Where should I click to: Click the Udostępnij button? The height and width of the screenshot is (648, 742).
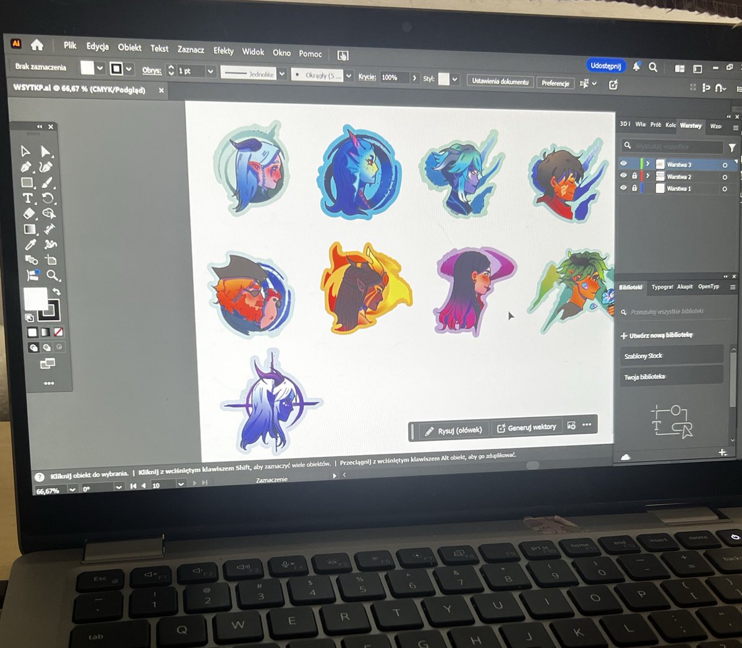(606, 66)
